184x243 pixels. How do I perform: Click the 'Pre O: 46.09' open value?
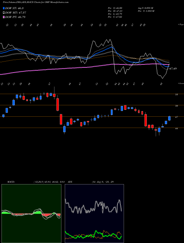tap(115, 8)
